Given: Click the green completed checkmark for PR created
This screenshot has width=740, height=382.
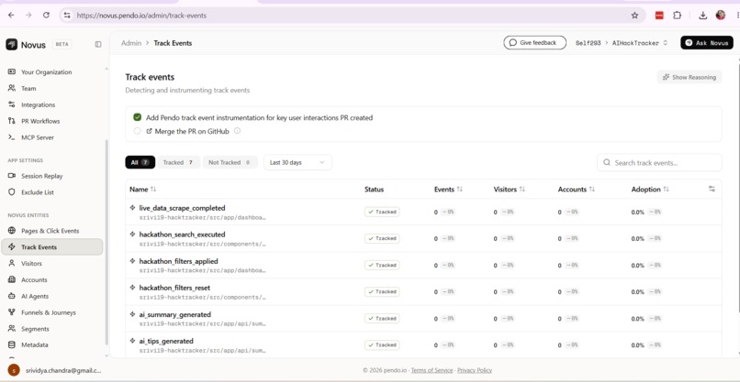Looking at the screenshot, I should [x=138, y=117].
